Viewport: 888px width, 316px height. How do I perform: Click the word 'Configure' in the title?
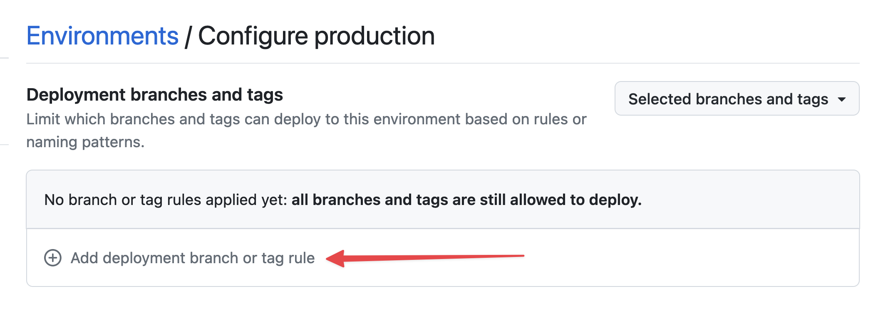(253, 37)
